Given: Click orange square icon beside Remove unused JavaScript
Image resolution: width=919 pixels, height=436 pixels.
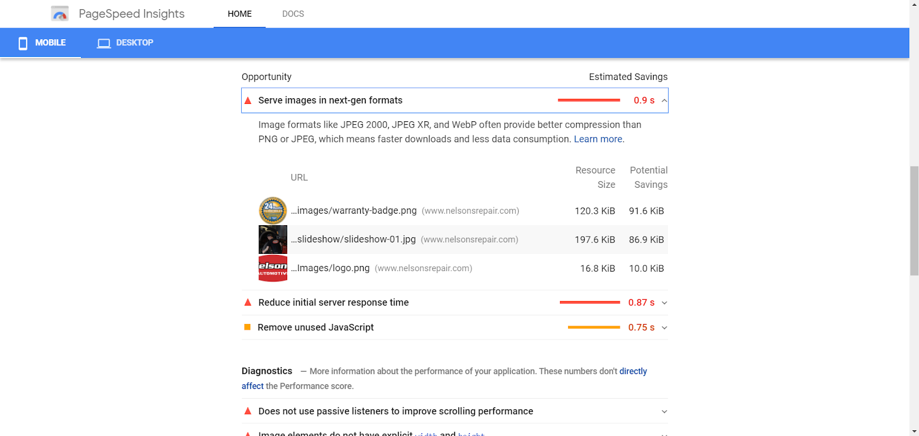Looking at the screenshot, I should tap(248, 327).
